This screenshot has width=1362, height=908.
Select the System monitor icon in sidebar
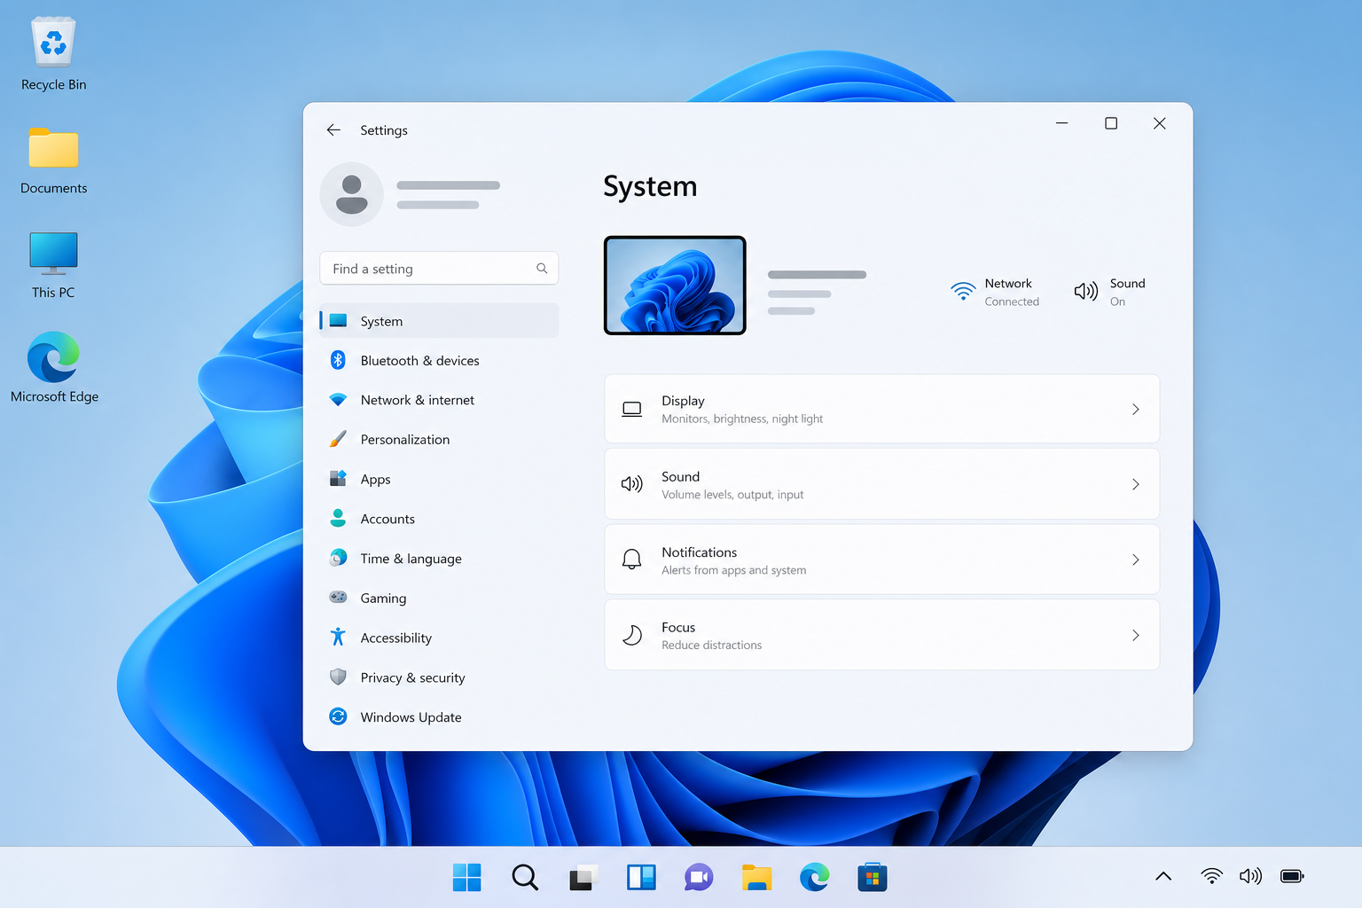coord(338,320)
